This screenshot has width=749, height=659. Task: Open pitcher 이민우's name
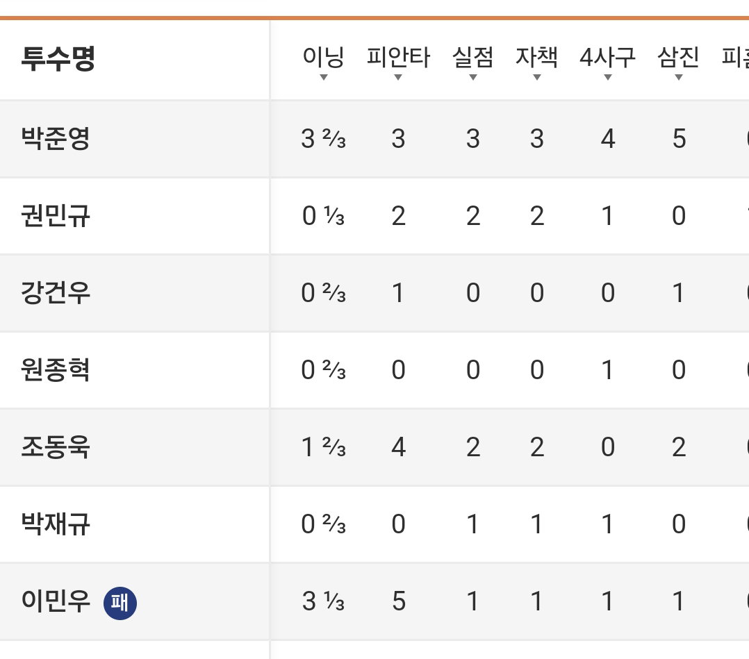56,601
